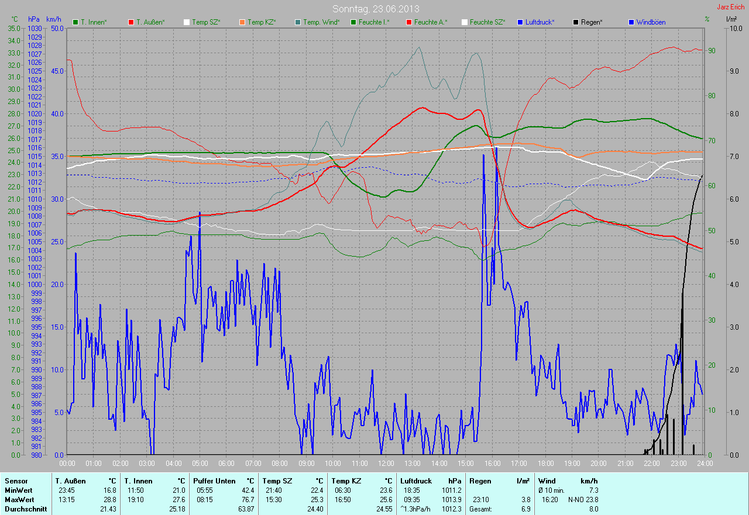Screen dimensions: 749x515
Task: Click the Temp SZ average 24.40
Action: 315,509
